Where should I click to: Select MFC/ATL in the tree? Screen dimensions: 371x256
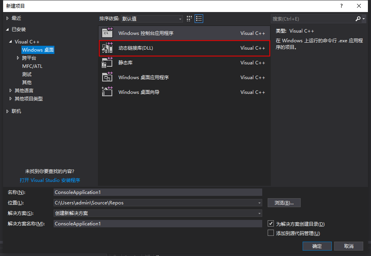coord(32,66)
